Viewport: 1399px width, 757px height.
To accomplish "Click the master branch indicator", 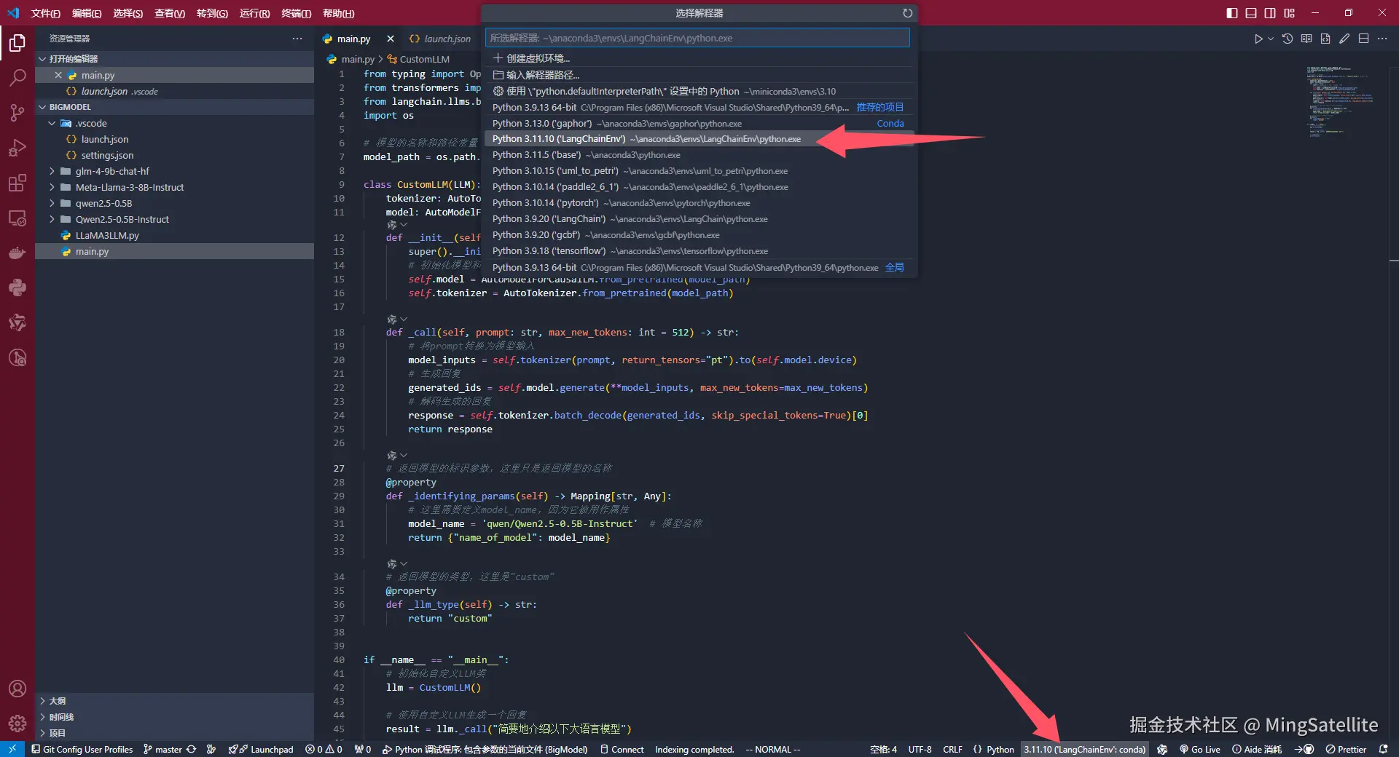I will click(162, 749).
